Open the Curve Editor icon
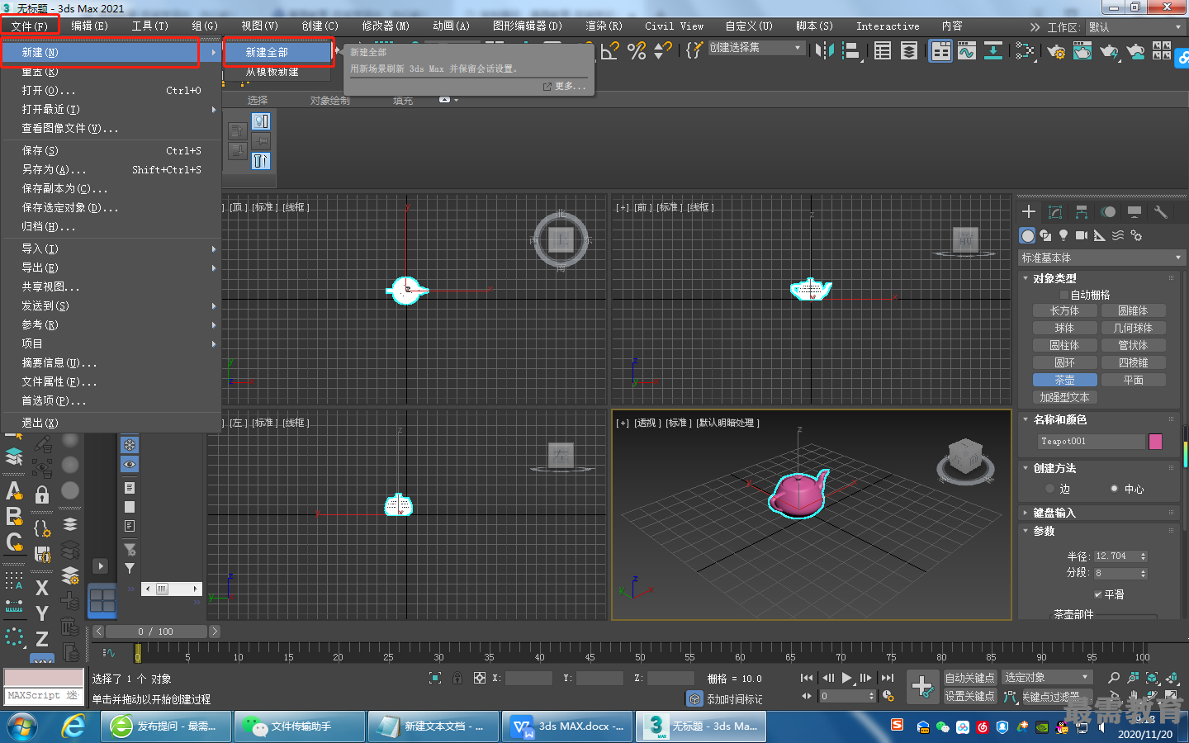Viewport: 1189px width, 743px height. click(x=967, y=51)
